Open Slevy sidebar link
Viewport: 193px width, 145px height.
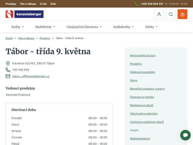click(134, 80)
